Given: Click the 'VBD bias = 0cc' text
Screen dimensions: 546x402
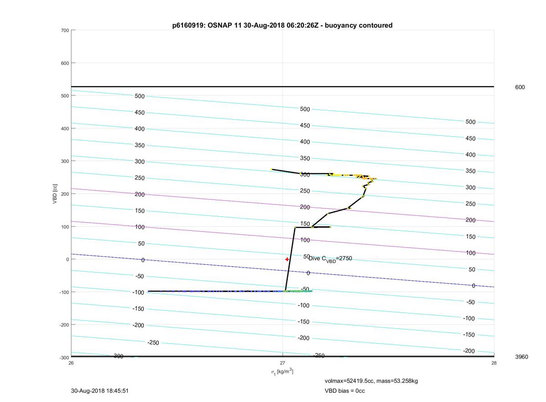Looking at the screenshot, I should pos(344,391).
